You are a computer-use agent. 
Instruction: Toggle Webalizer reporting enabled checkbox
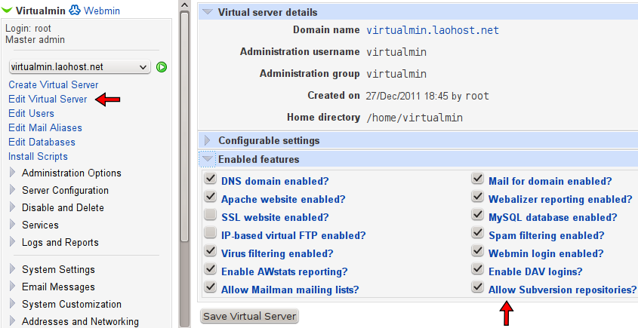(478, 197)
